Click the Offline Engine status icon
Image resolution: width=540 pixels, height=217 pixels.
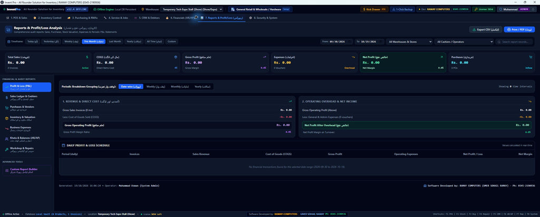point(95,9)
